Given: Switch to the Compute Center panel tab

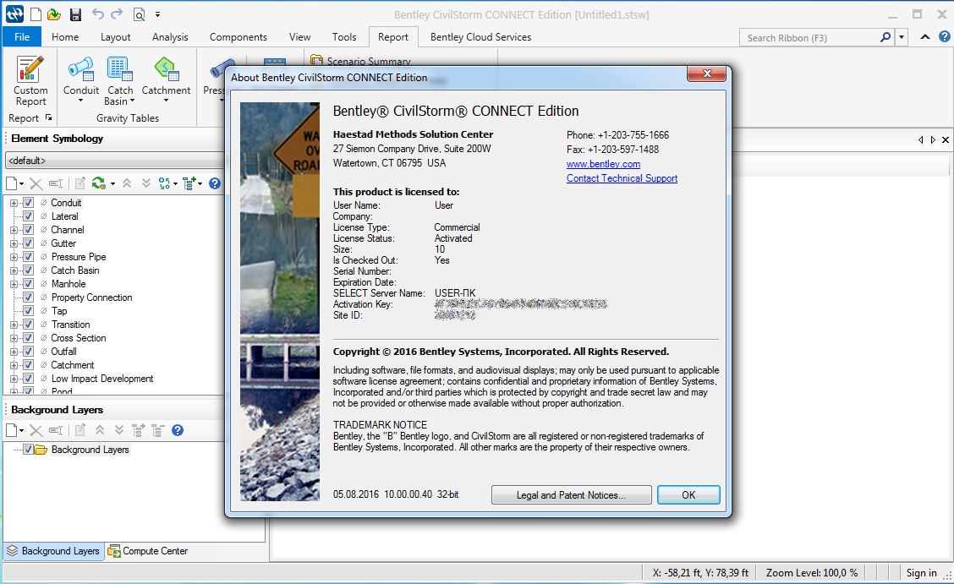Looking at the screenshot, I should click(x=148, y=551).
